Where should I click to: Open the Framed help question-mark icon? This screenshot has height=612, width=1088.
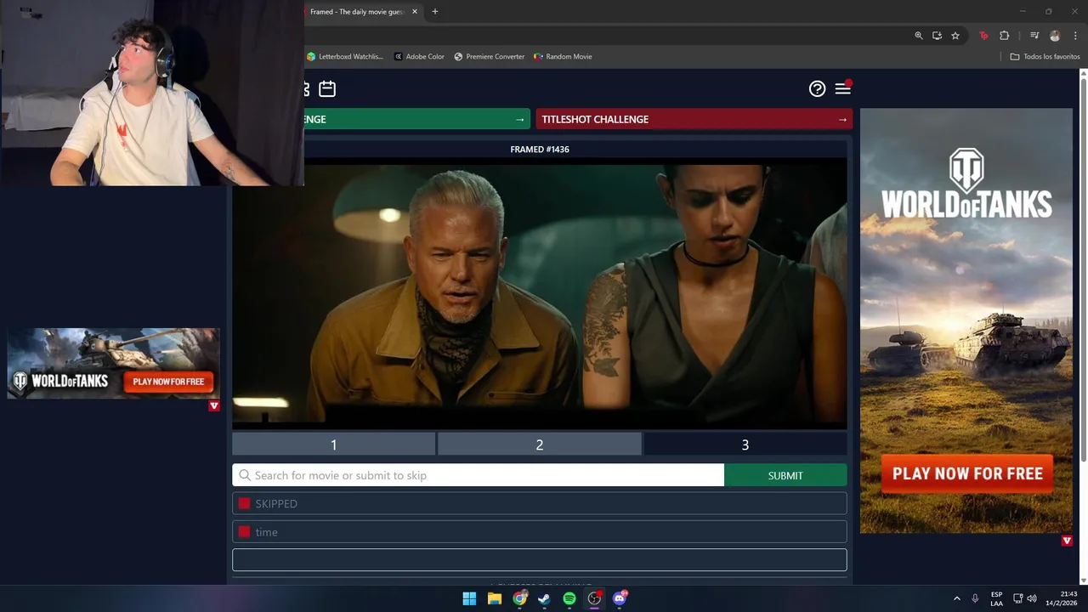tap(817, 88)
